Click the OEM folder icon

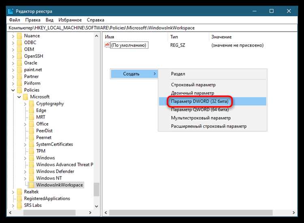pos(19,49)
